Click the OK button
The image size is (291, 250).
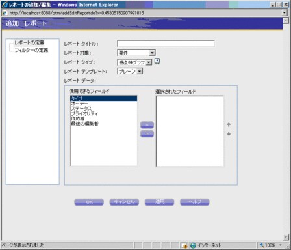(x=89, y=202)
